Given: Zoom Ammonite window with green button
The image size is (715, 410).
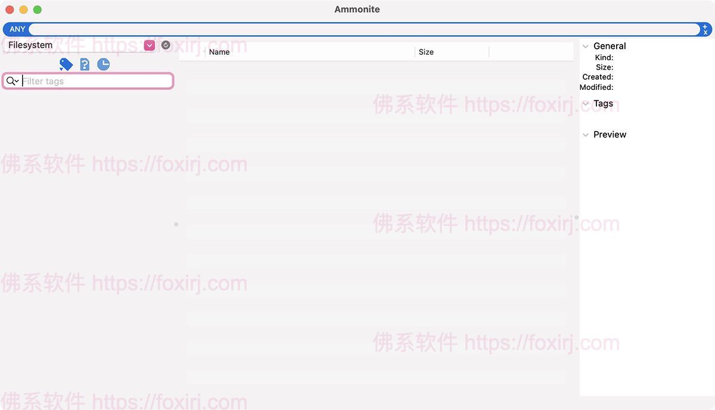Looking at the screenshot, I should [37, 10].
